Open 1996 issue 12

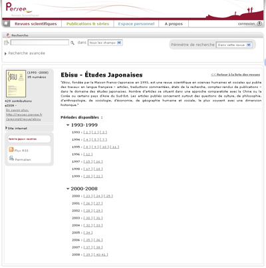pyautogui.click(x=88, y=155)
